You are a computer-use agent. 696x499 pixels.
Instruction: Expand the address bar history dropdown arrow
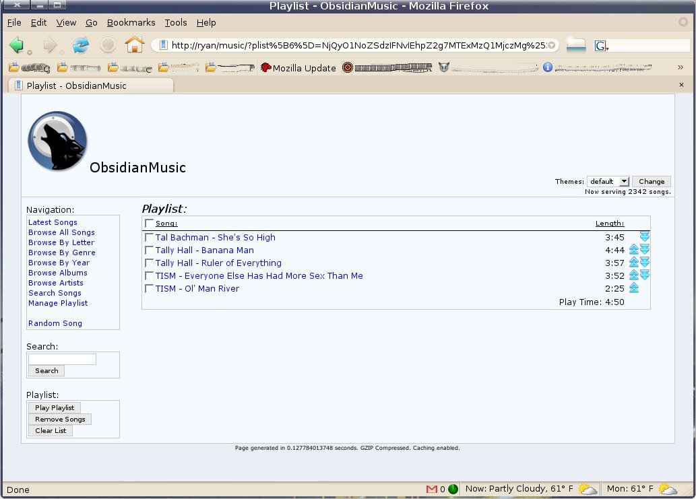click(x=552, y=45)
